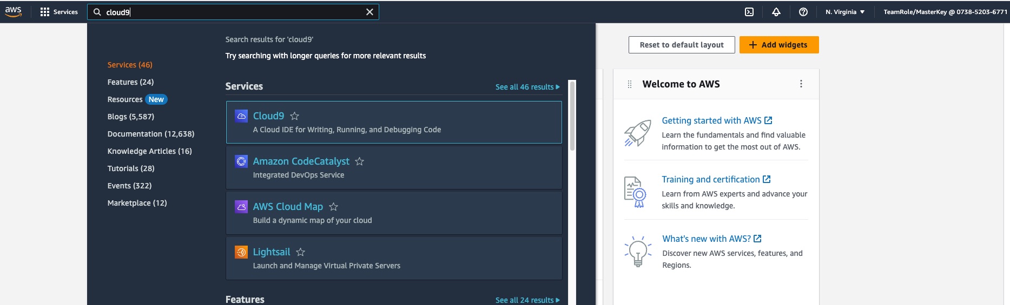Open the CloudShell terminal icon
Viewport: 1010px width, 305px height.
[749, 12]
